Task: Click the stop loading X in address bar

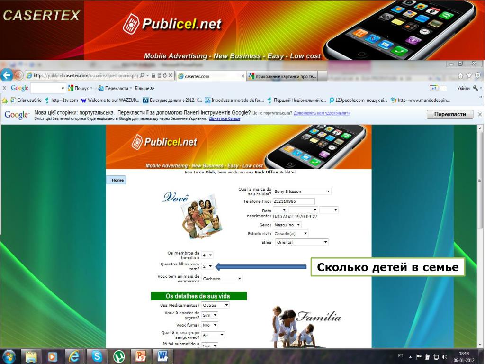Action: point(170,75)
